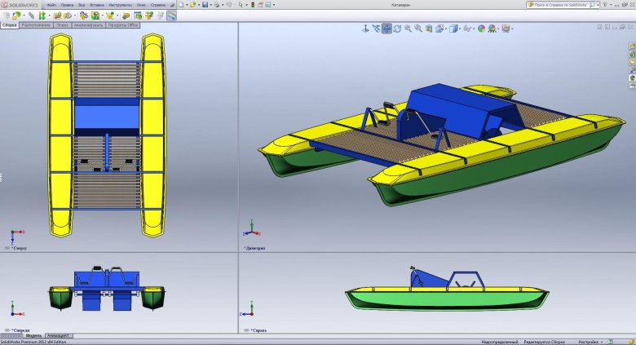Switch to the Эскиз tab
This screenshot has width=636, height=345.
[62, 25]
